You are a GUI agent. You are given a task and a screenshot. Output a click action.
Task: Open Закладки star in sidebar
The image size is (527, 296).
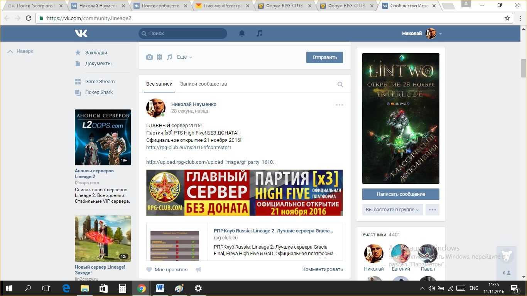pos(91,53)
